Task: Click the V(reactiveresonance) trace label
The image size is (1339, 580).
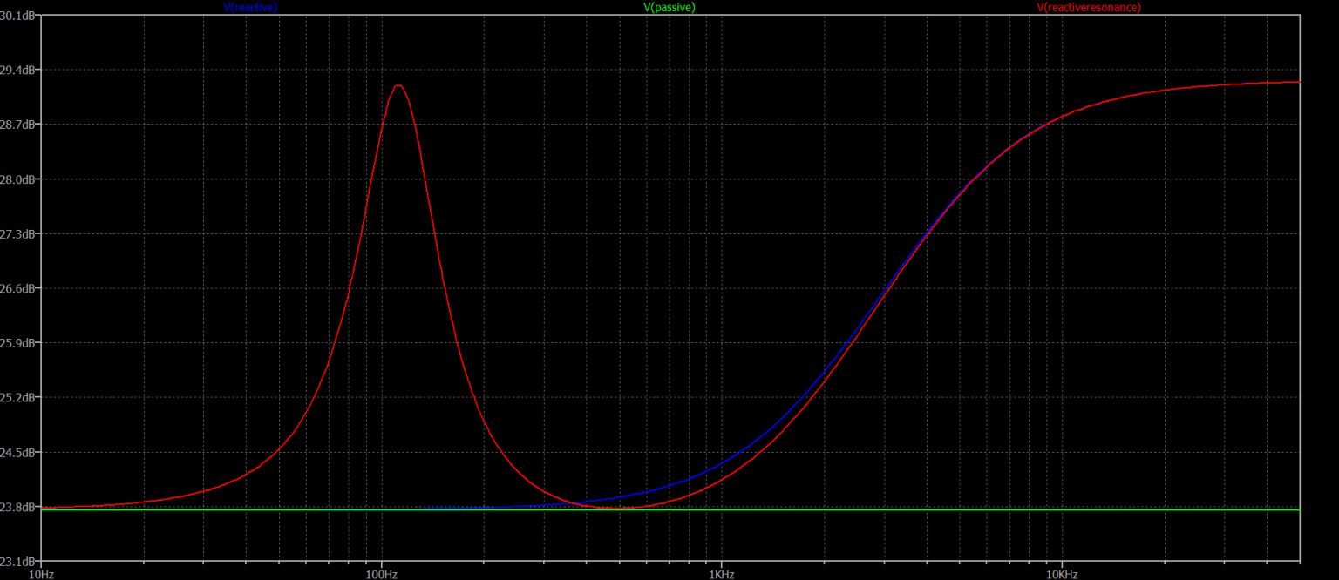Action: 1088,7
